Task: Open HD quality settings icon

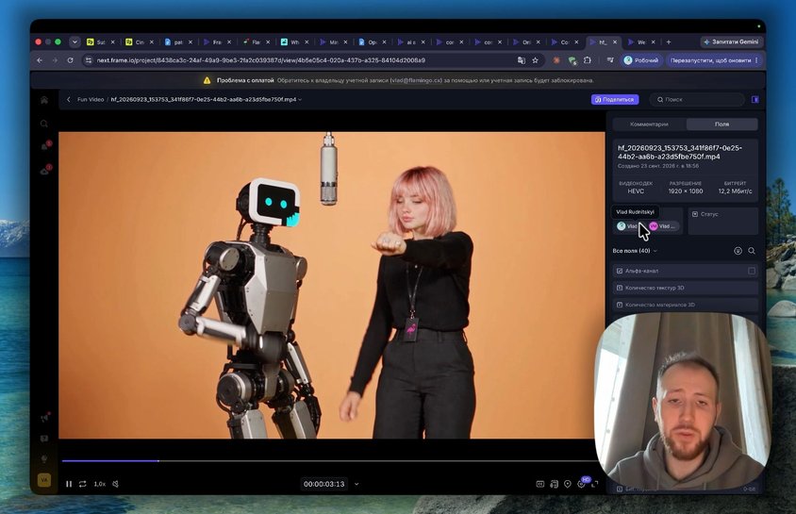Action: 582,483
